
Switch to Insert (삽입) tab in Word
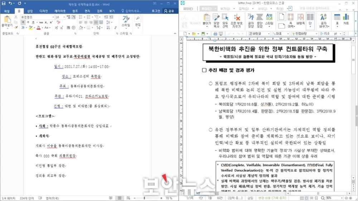coord(30,11)
